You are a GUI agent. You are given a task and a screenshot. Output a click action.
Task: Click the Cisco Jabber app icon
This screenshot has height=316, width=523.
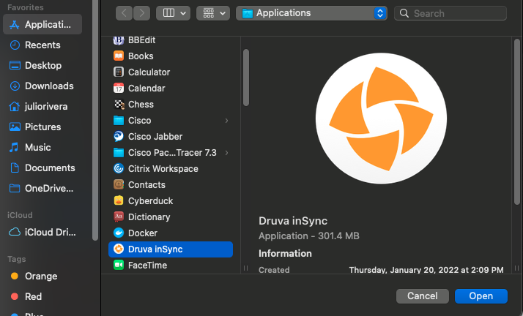(119, 137)
